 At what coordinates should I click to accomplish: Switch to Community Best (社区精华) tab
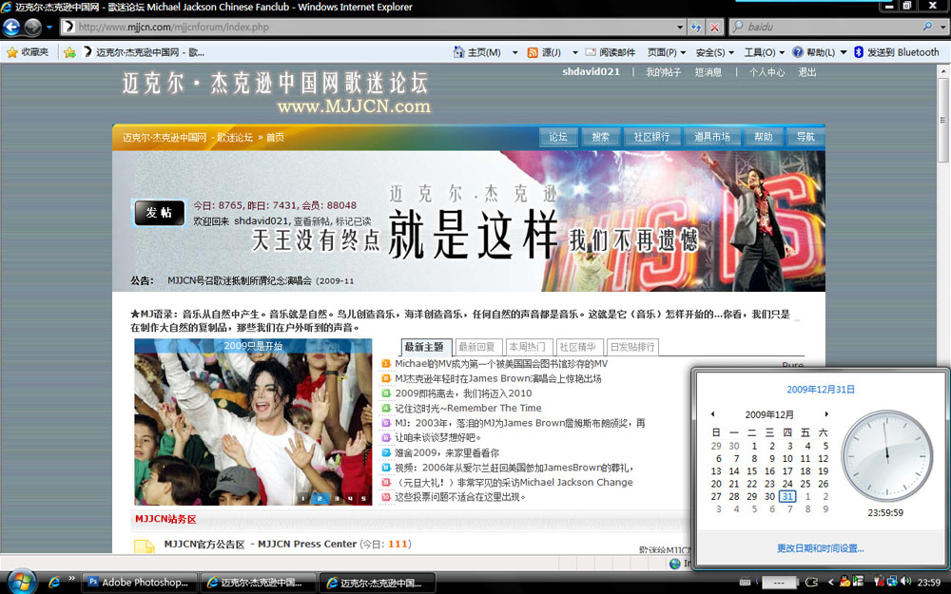coord(577,347)
